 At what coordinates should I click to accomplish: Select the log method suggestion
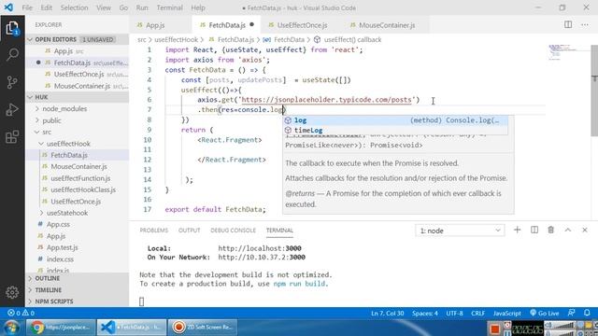tap(395, 120)
